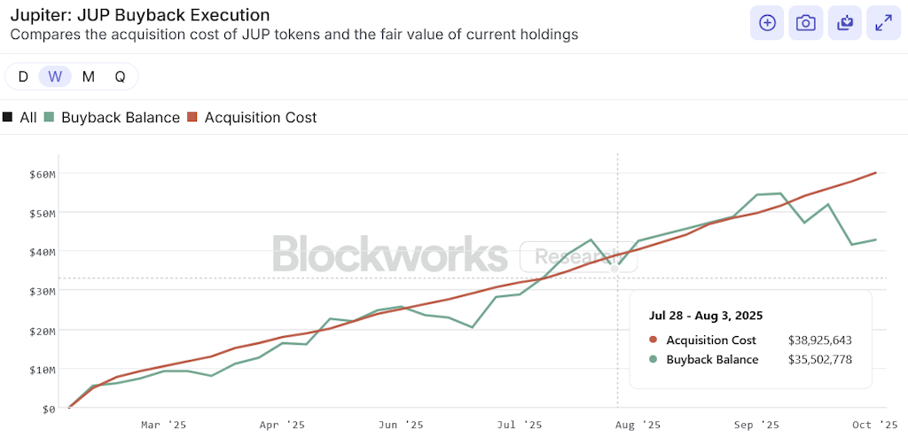Click the $60M y-axis label
Screen dimensions: 908x446
pos(42,174)
